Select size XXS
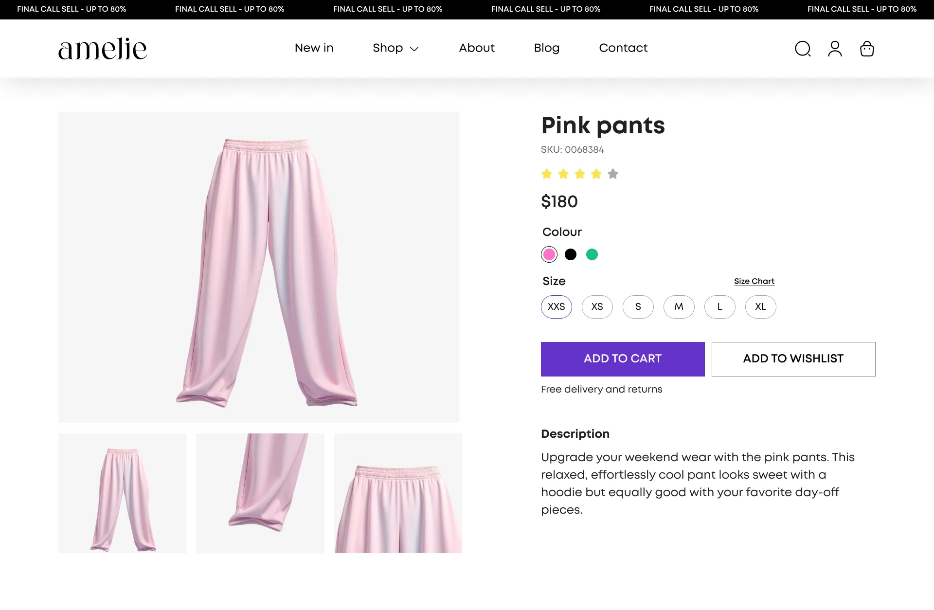This screenshot has width=934, height=610. point(557,307)
